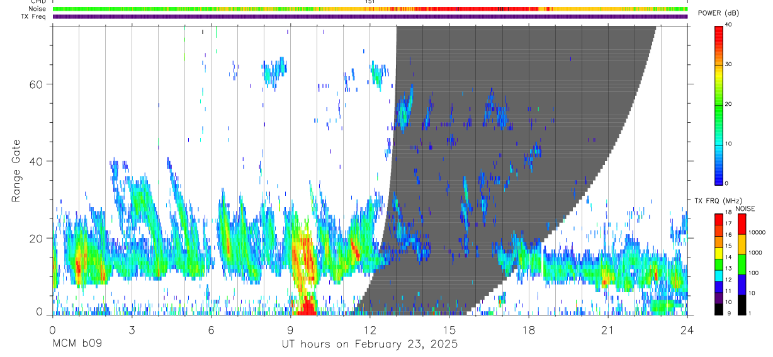Click the '1000' value on the NOISE scale

pos(755,252)
